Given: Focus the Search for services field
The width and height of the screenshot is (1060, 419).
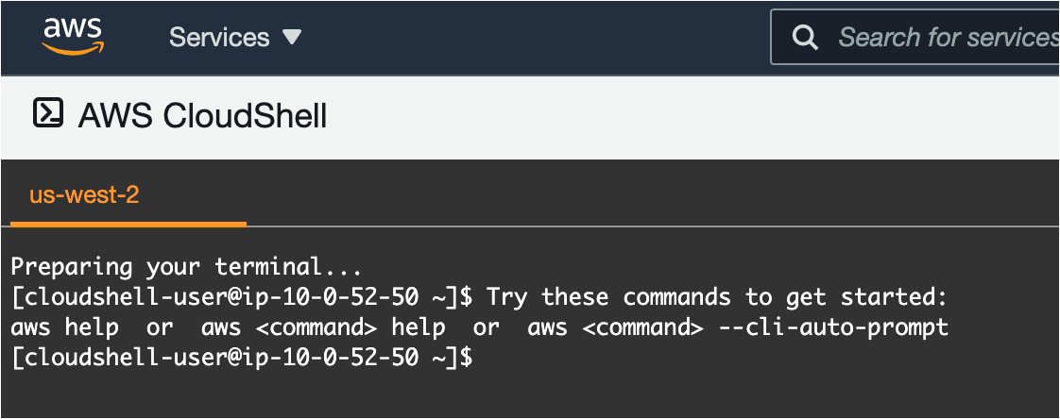Looking at the screenshot, I should [x=945, y=37].
